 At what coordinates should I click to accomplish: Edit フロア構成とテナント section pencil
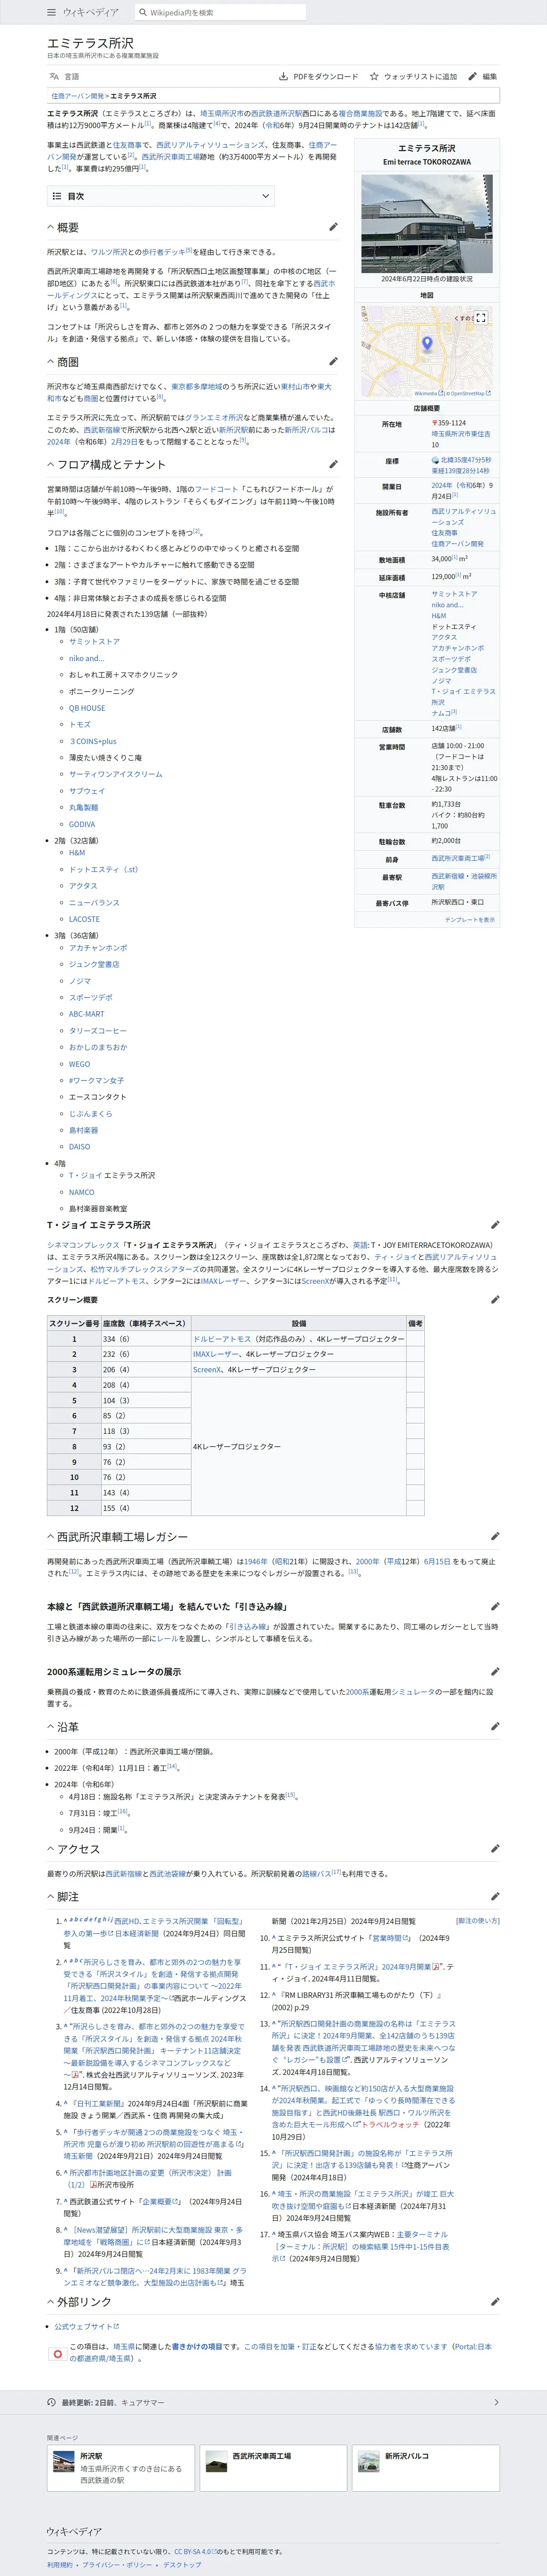(x=333, y=464)
